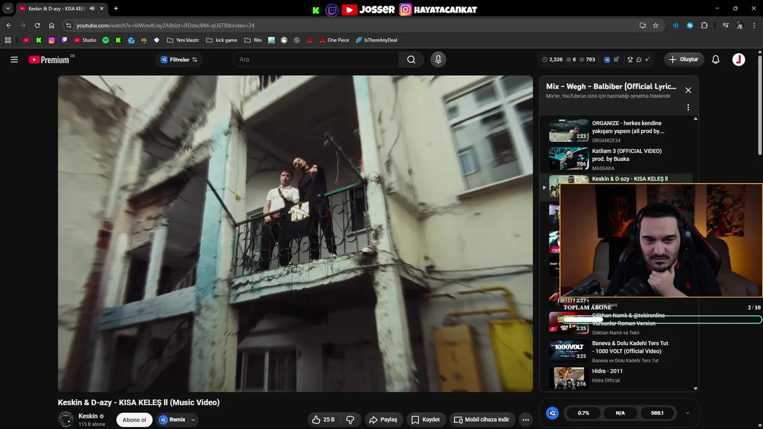Open the kick game bookmarks folder
This screenshot has width=763, height=429.
tap(222, 40)
